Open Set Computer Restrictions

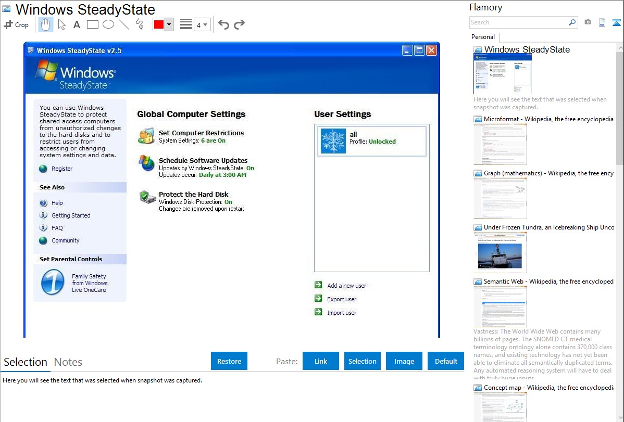point(202,133)
